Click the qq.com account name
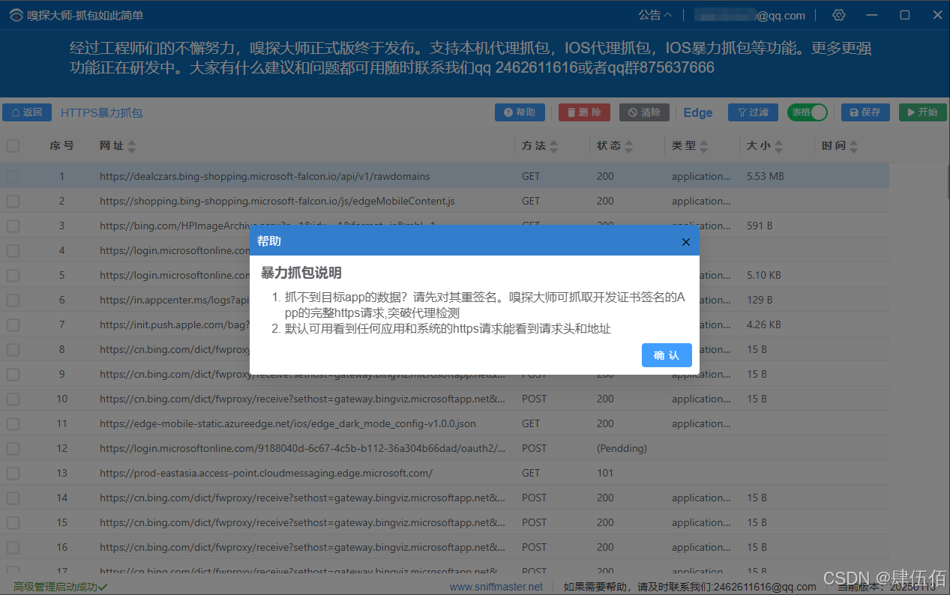950x595 pixels. tap(749, 15)
